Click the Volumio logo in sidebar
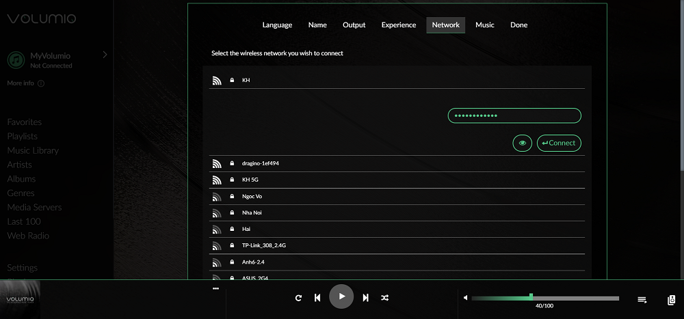 coord(42,18)
